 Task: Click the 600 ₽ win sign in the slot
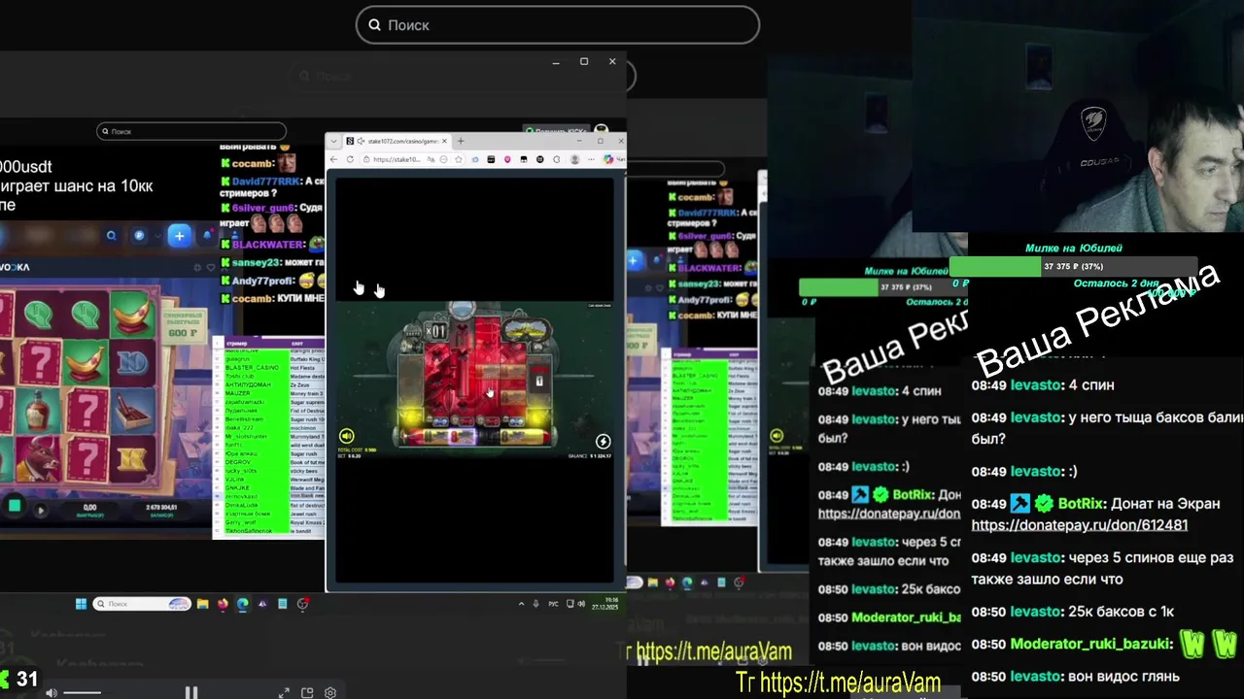[184, 326]
